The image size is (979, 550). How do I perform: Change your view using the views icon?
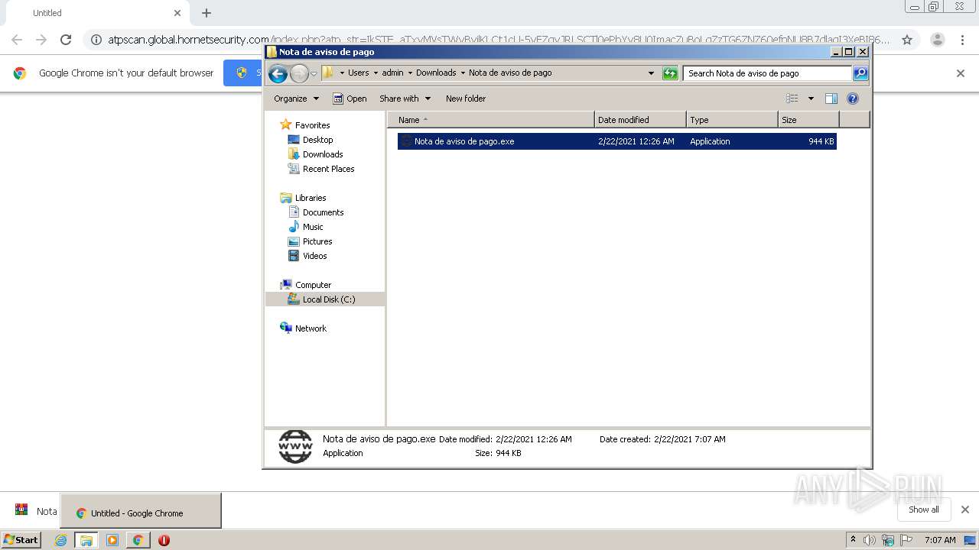click(x=792, y=99)
